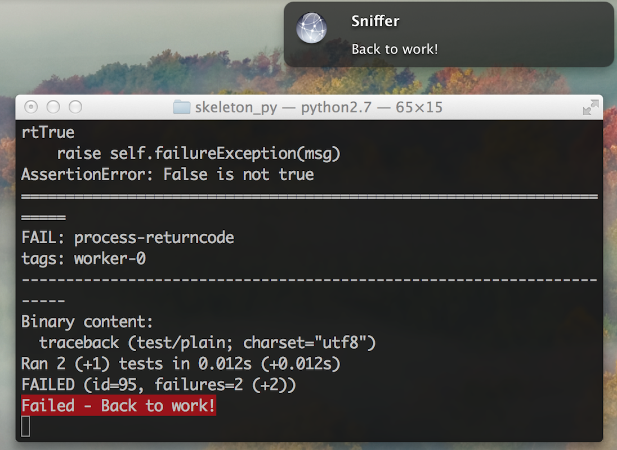Click the row of equals-sign separators
Viewport: 617px width, 450px height.
(309, 196)
